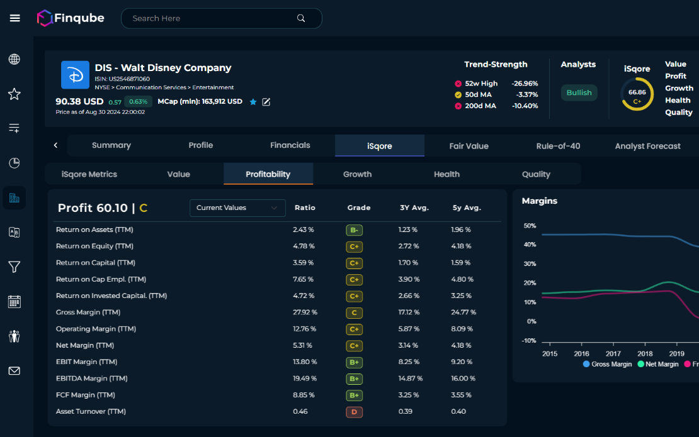Image resolution: width=699 pixels, height=437 pixels.
Task: Toggle the blue favorite star for DIS
Action: pos(253,102)
